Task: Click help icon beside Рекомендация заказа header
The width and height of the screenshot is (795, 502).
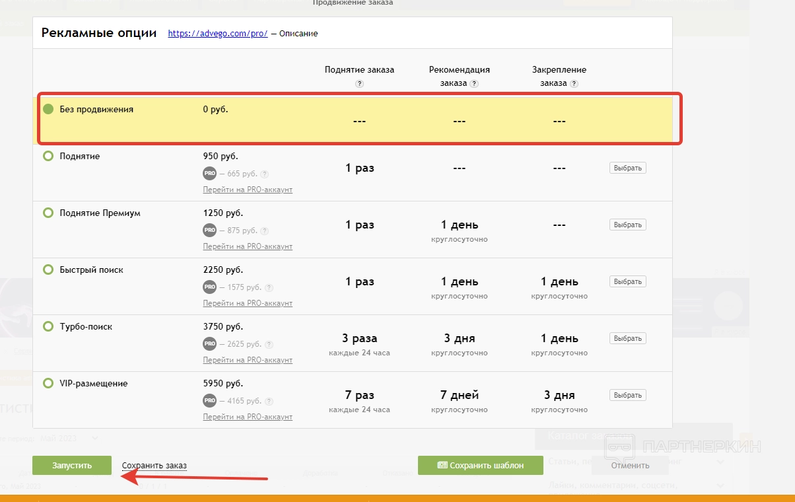Action: (474, 84)
